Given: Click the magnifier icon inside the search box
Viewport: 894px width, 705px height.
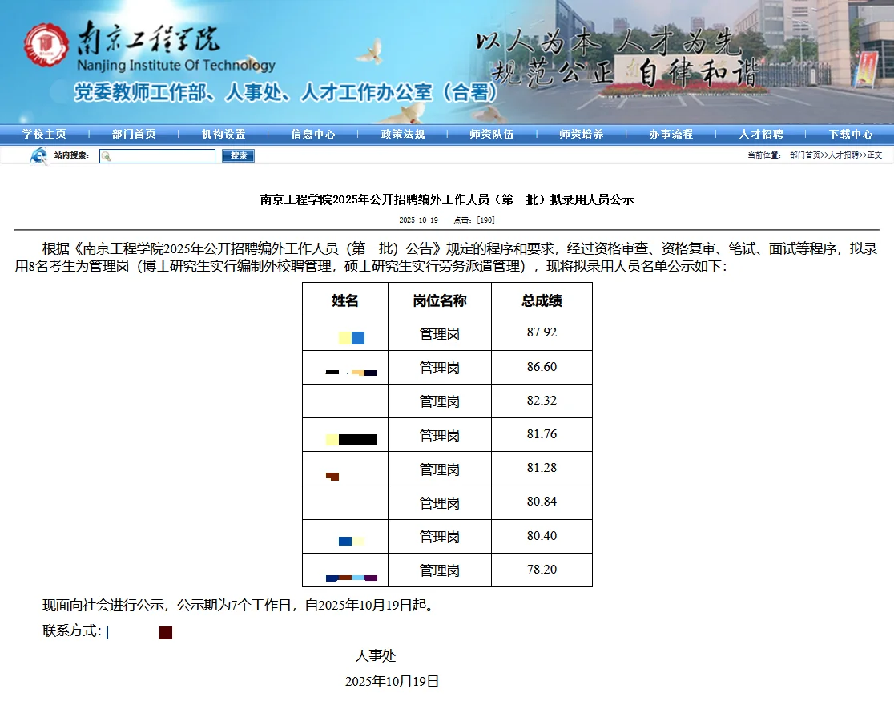Looking at the screenshot, I should coord(107,155).
